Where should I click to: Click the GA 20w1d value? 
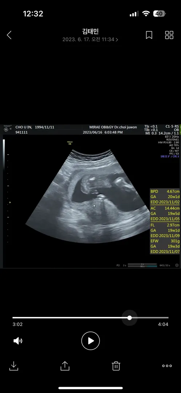pyautogui.click(x=165, y=197)
